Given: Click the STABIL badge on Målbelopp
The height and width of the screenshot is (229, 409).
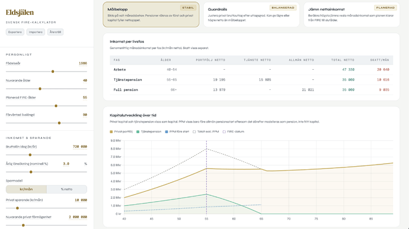Looking at the screenshot, I should point(188,8).
